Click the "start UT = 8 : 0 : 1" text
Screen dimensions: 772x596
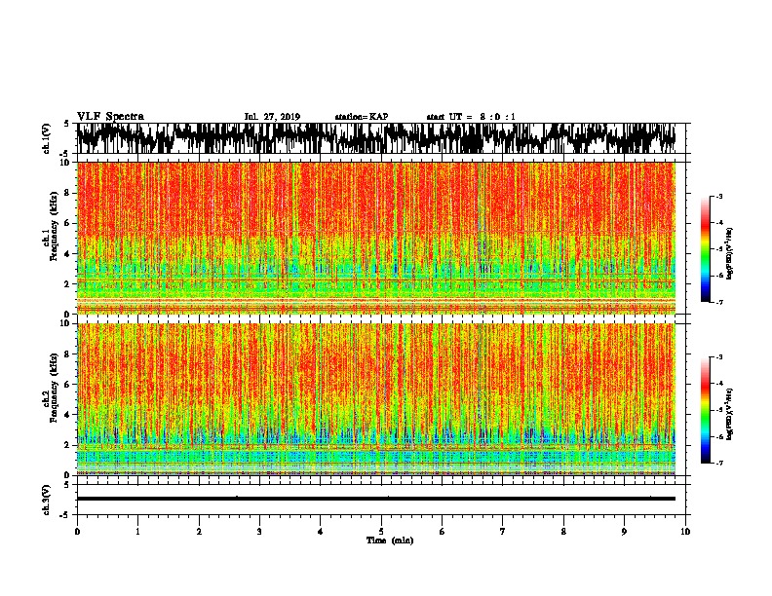tap(471, 117)
